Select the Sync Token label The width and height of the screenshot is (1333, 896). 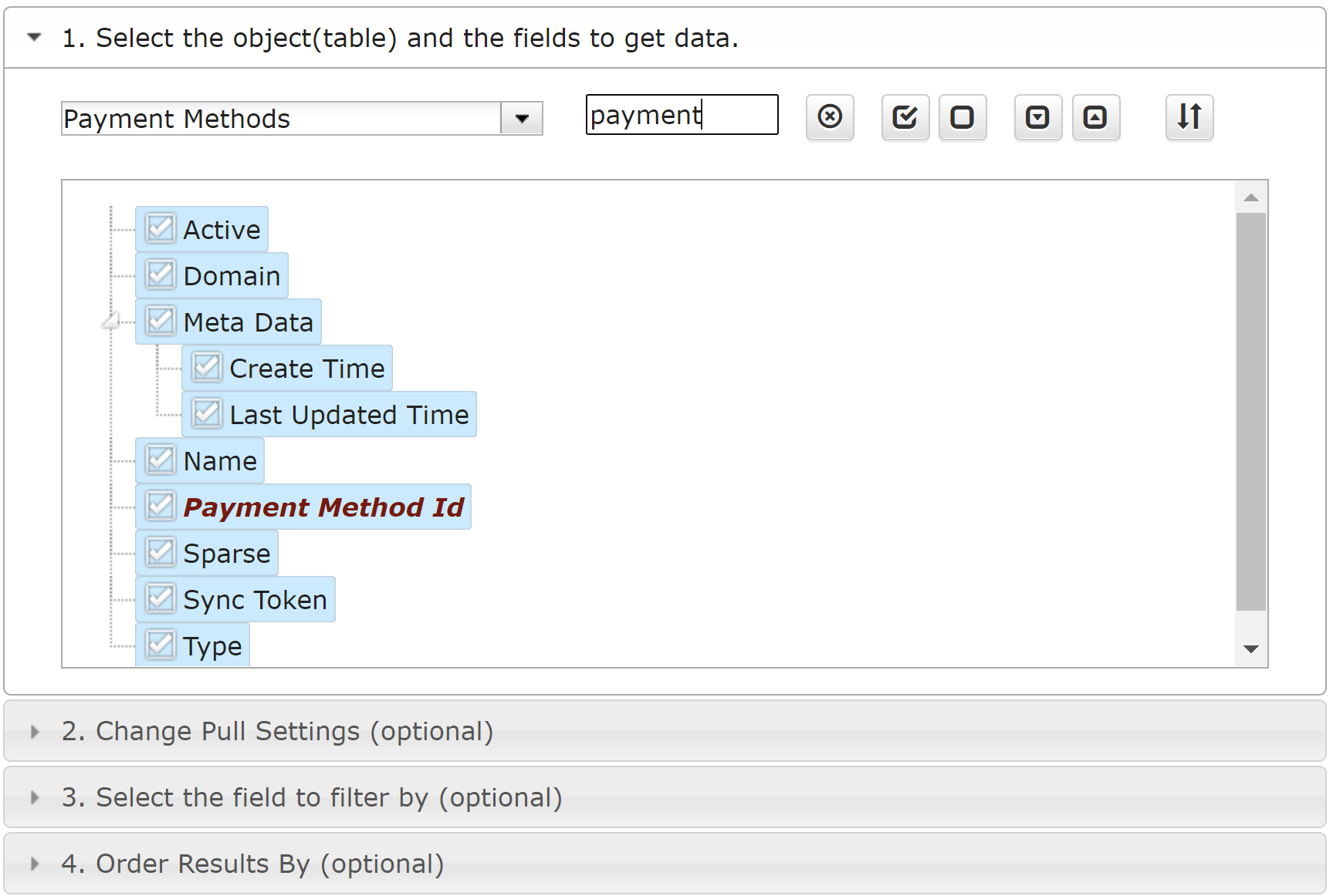pos(255,600)
